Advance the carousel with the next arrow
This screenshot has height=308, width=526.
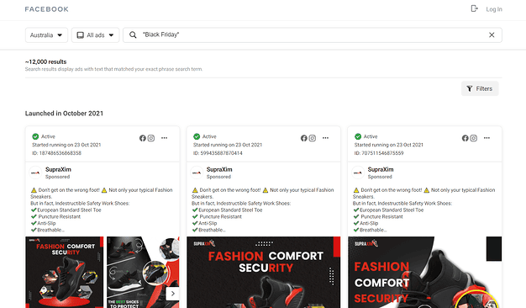click(x=173, y=293)
